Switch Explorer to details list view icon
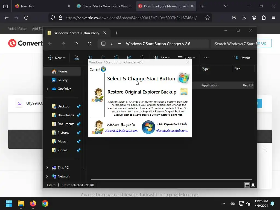Viewport: 280px width, 210px height. [247, 185]
